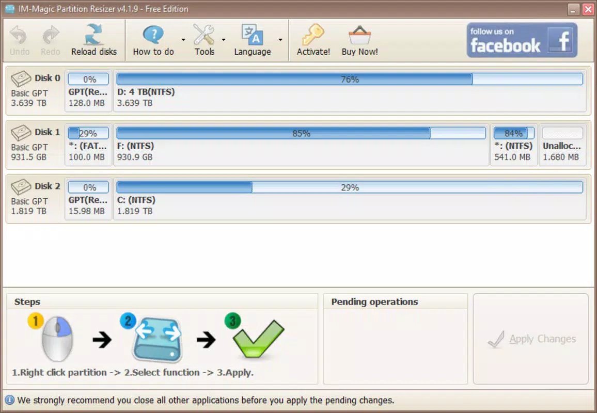Minimize the Partition Resizer window
The height and width of the screenshot is (413, 597).
tap(573, 9)
